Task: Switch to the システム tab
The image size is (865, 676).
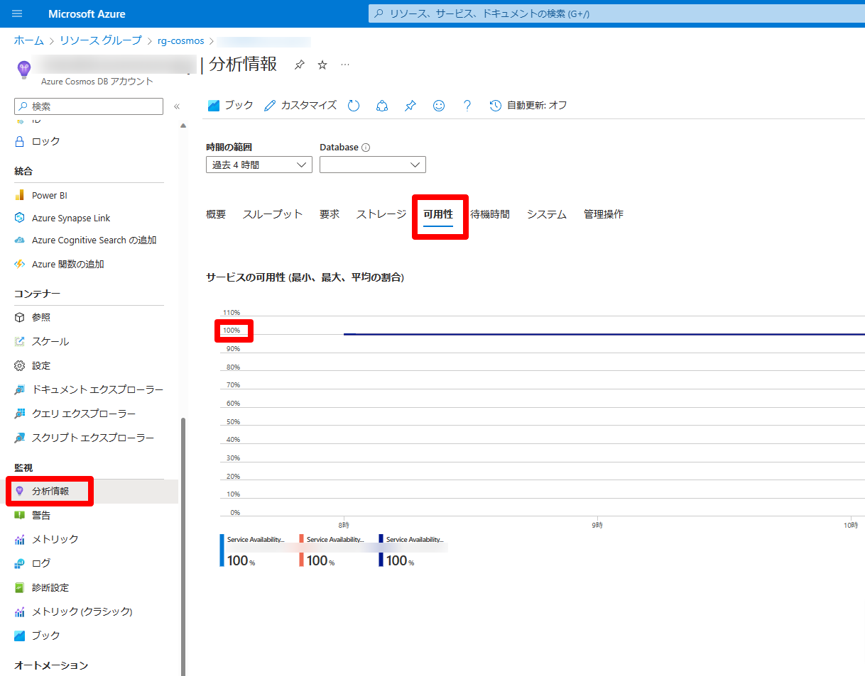Action: 547,214
